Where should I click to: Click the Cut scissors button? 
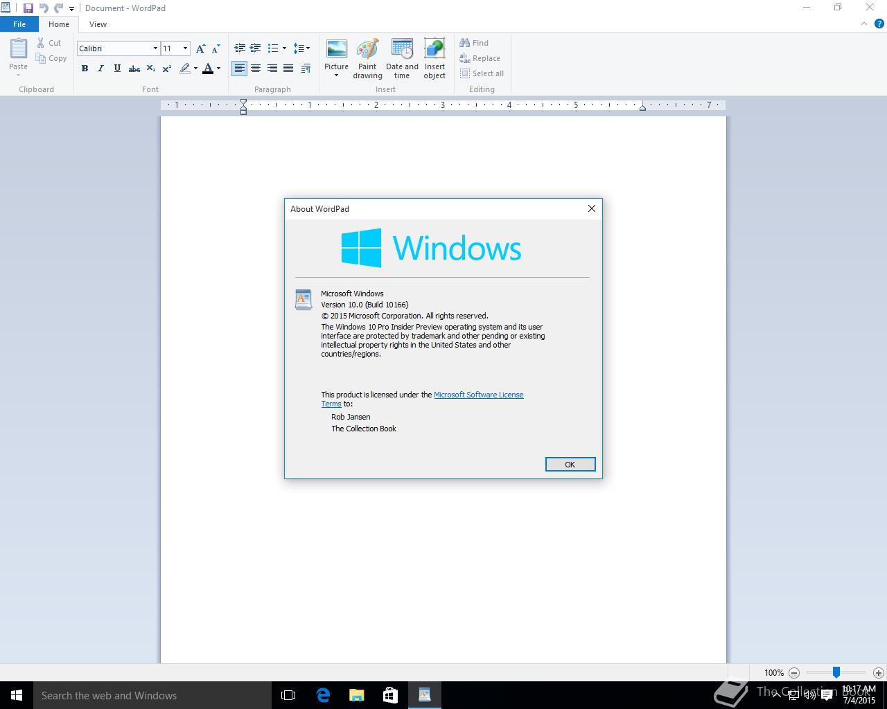click(49, 43)
